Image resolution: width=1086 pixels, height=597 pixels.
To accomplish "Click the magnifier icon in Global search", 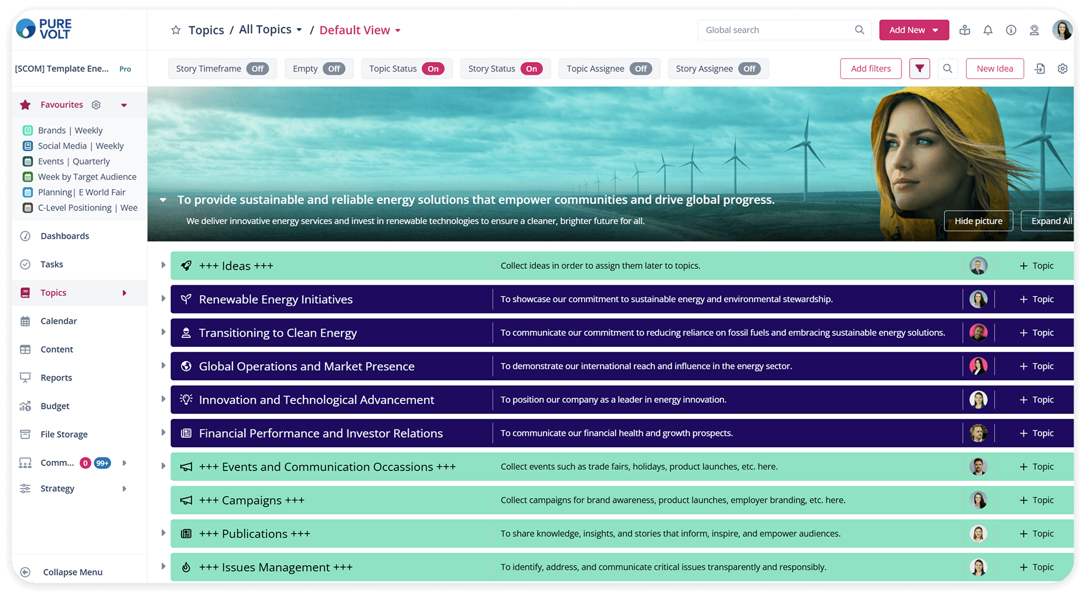I will [859, 30].
